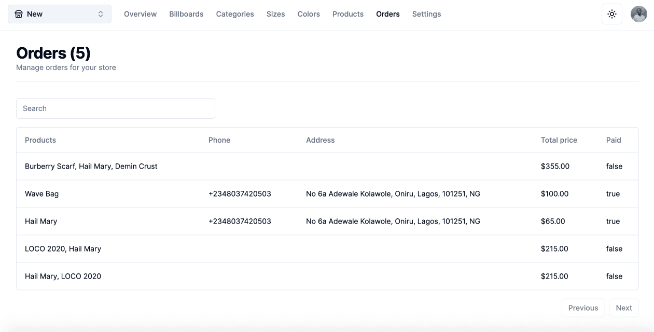The width and height of the screenshot is (654, 332).
Task: Open the Billboards page
Action: point(186,14)
